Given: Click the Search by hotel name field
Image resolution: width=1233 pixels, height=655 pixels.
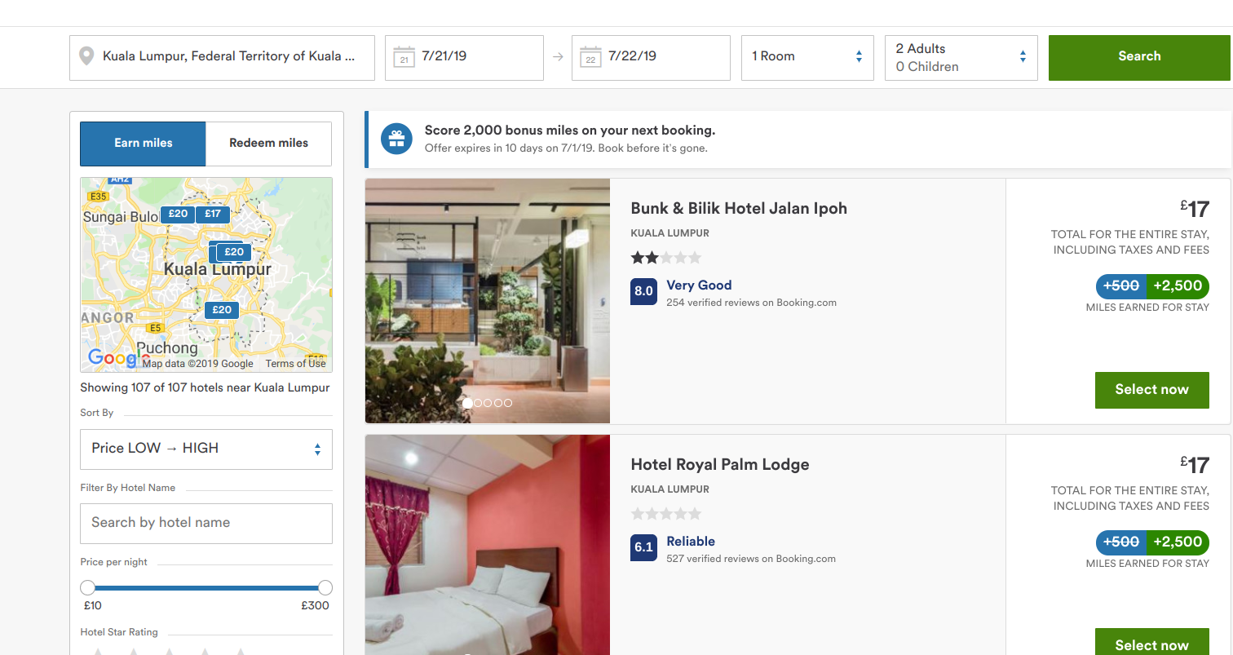Looking at the screenshot, I should coord(205,523).
